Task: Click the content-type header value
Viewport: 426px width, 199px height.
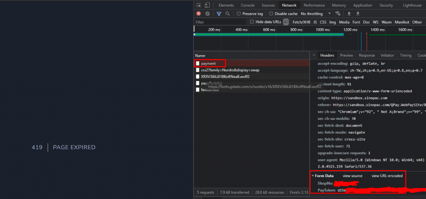Action: click(x=378, y=91)
